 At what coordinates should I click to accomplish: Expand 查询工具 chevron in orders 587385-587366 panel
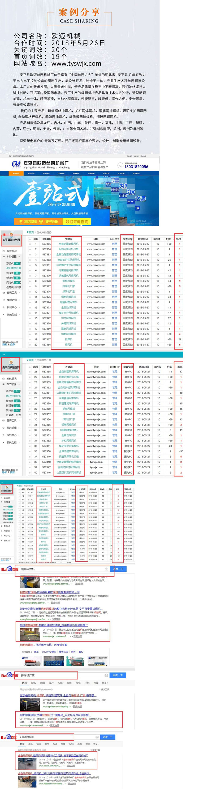point(19,293)
